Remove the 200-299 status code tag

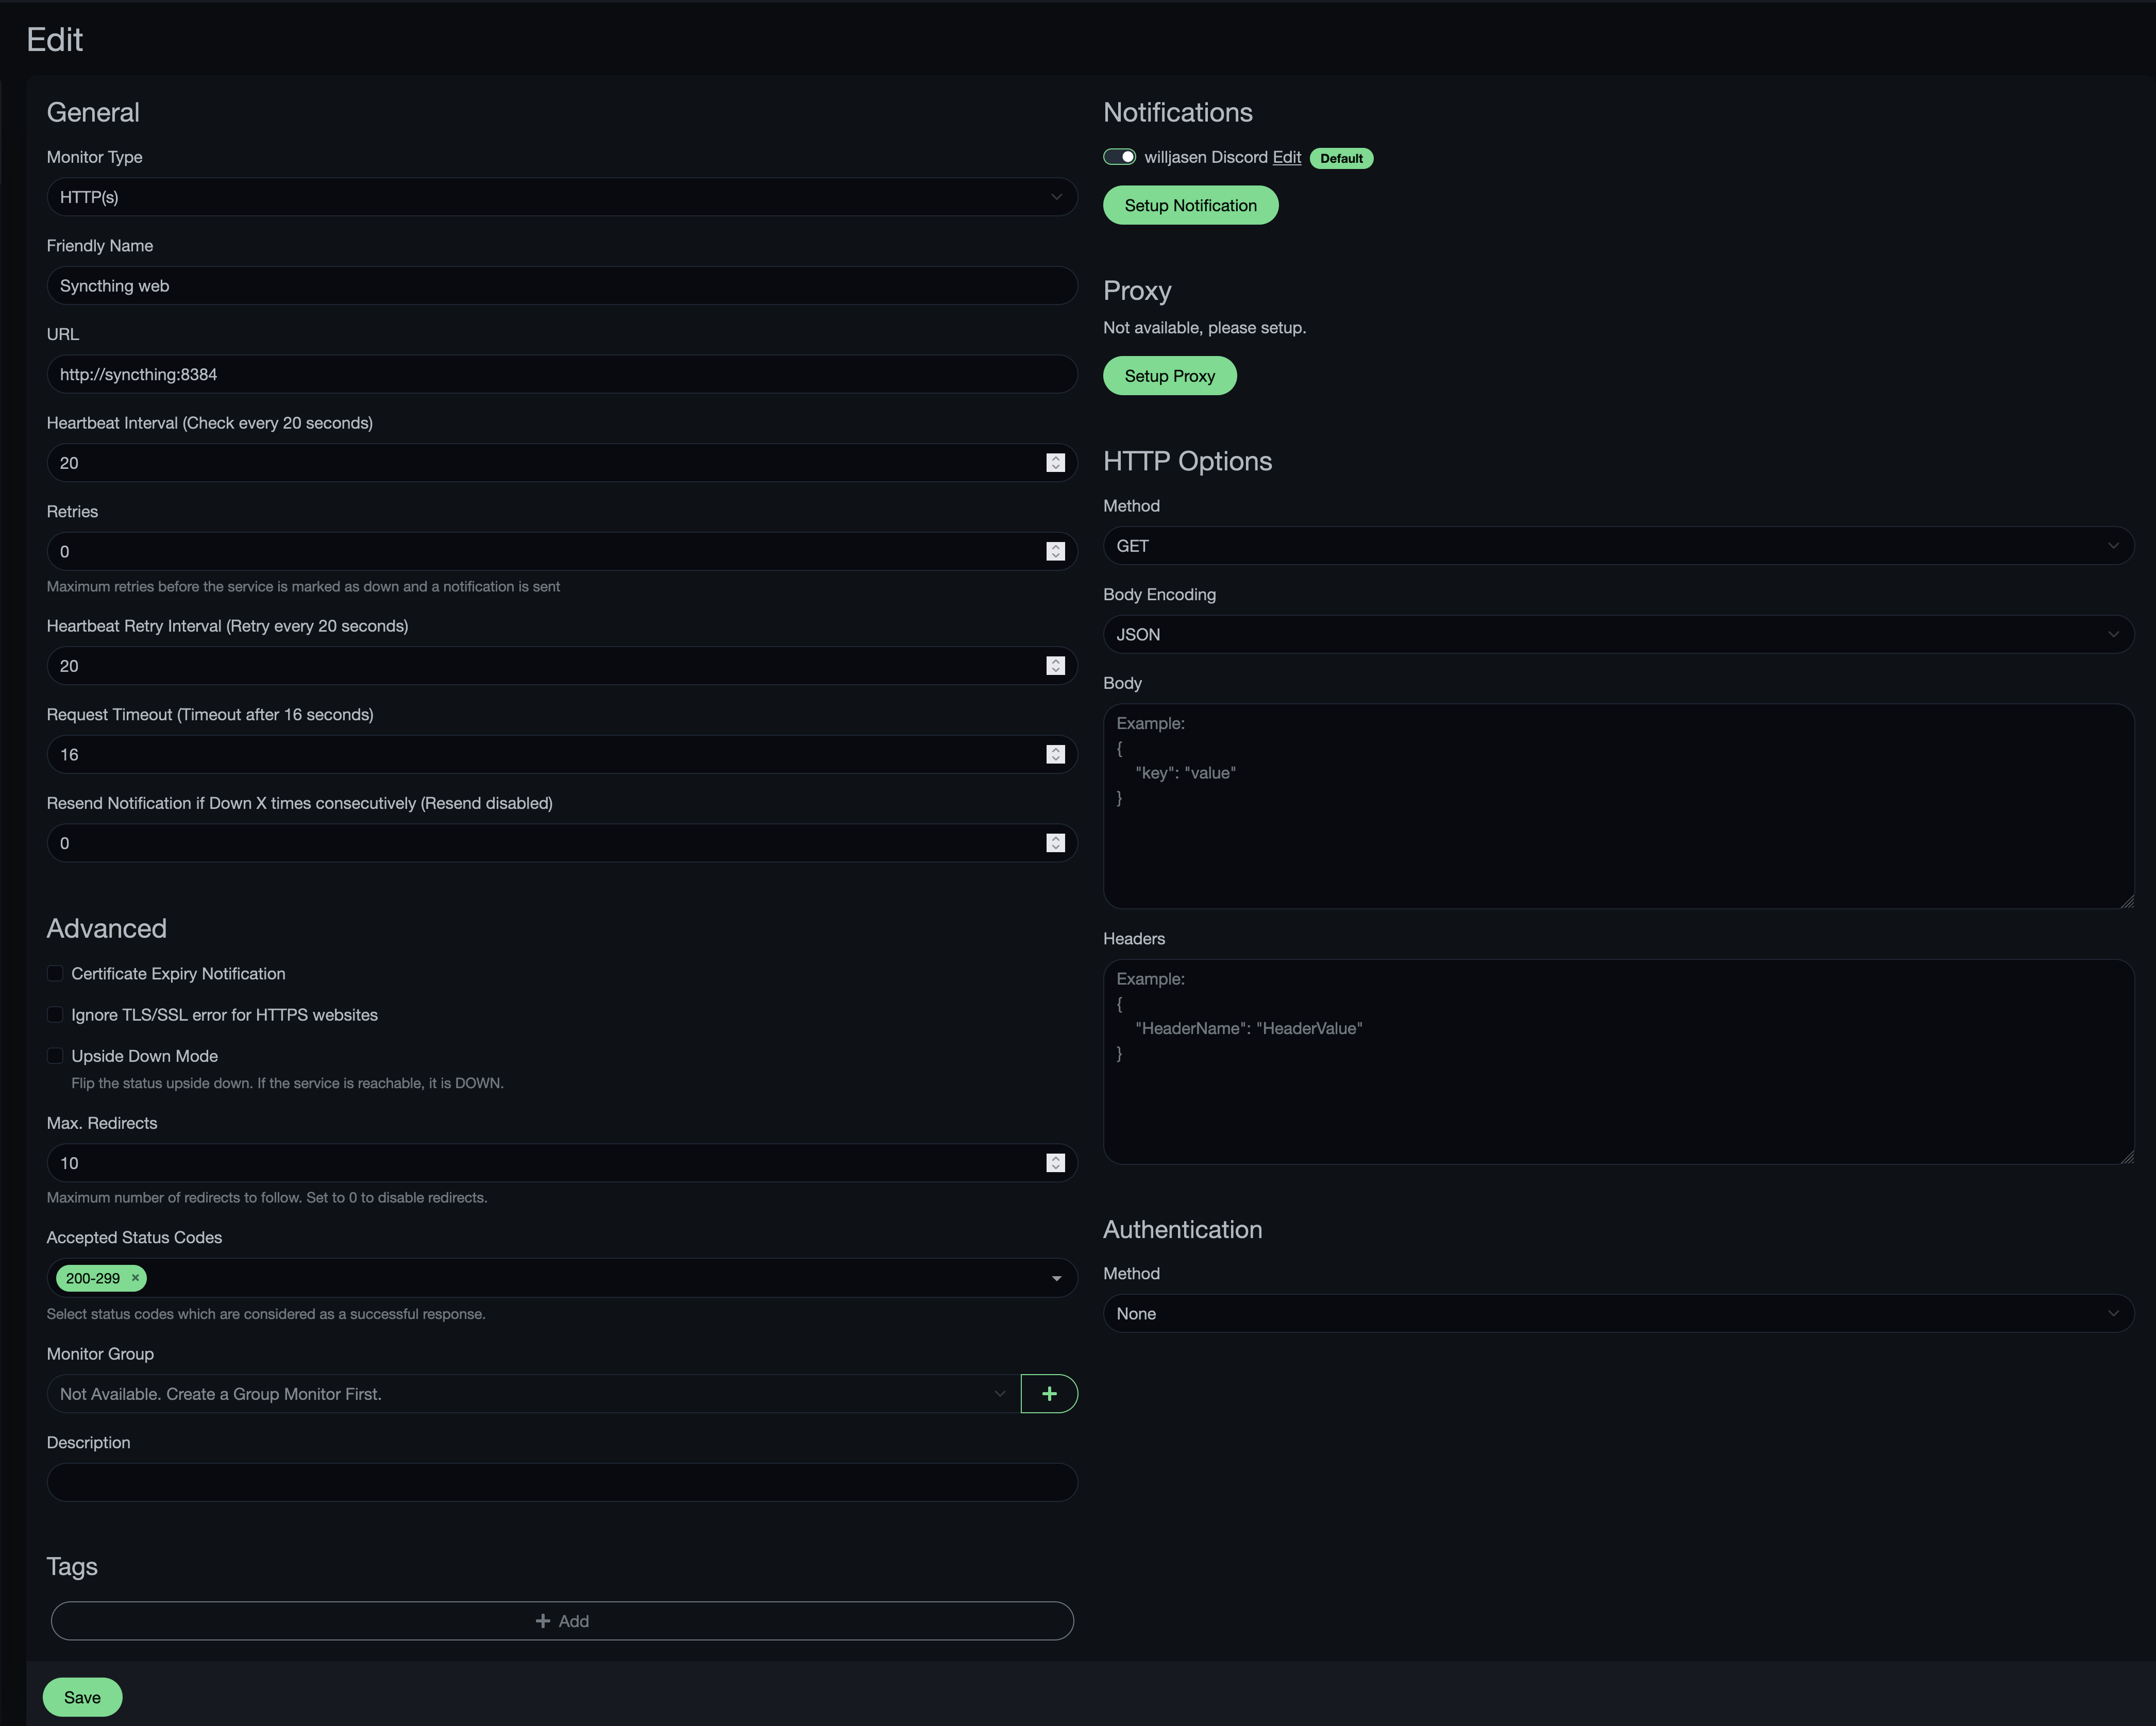click(135, 1277)
